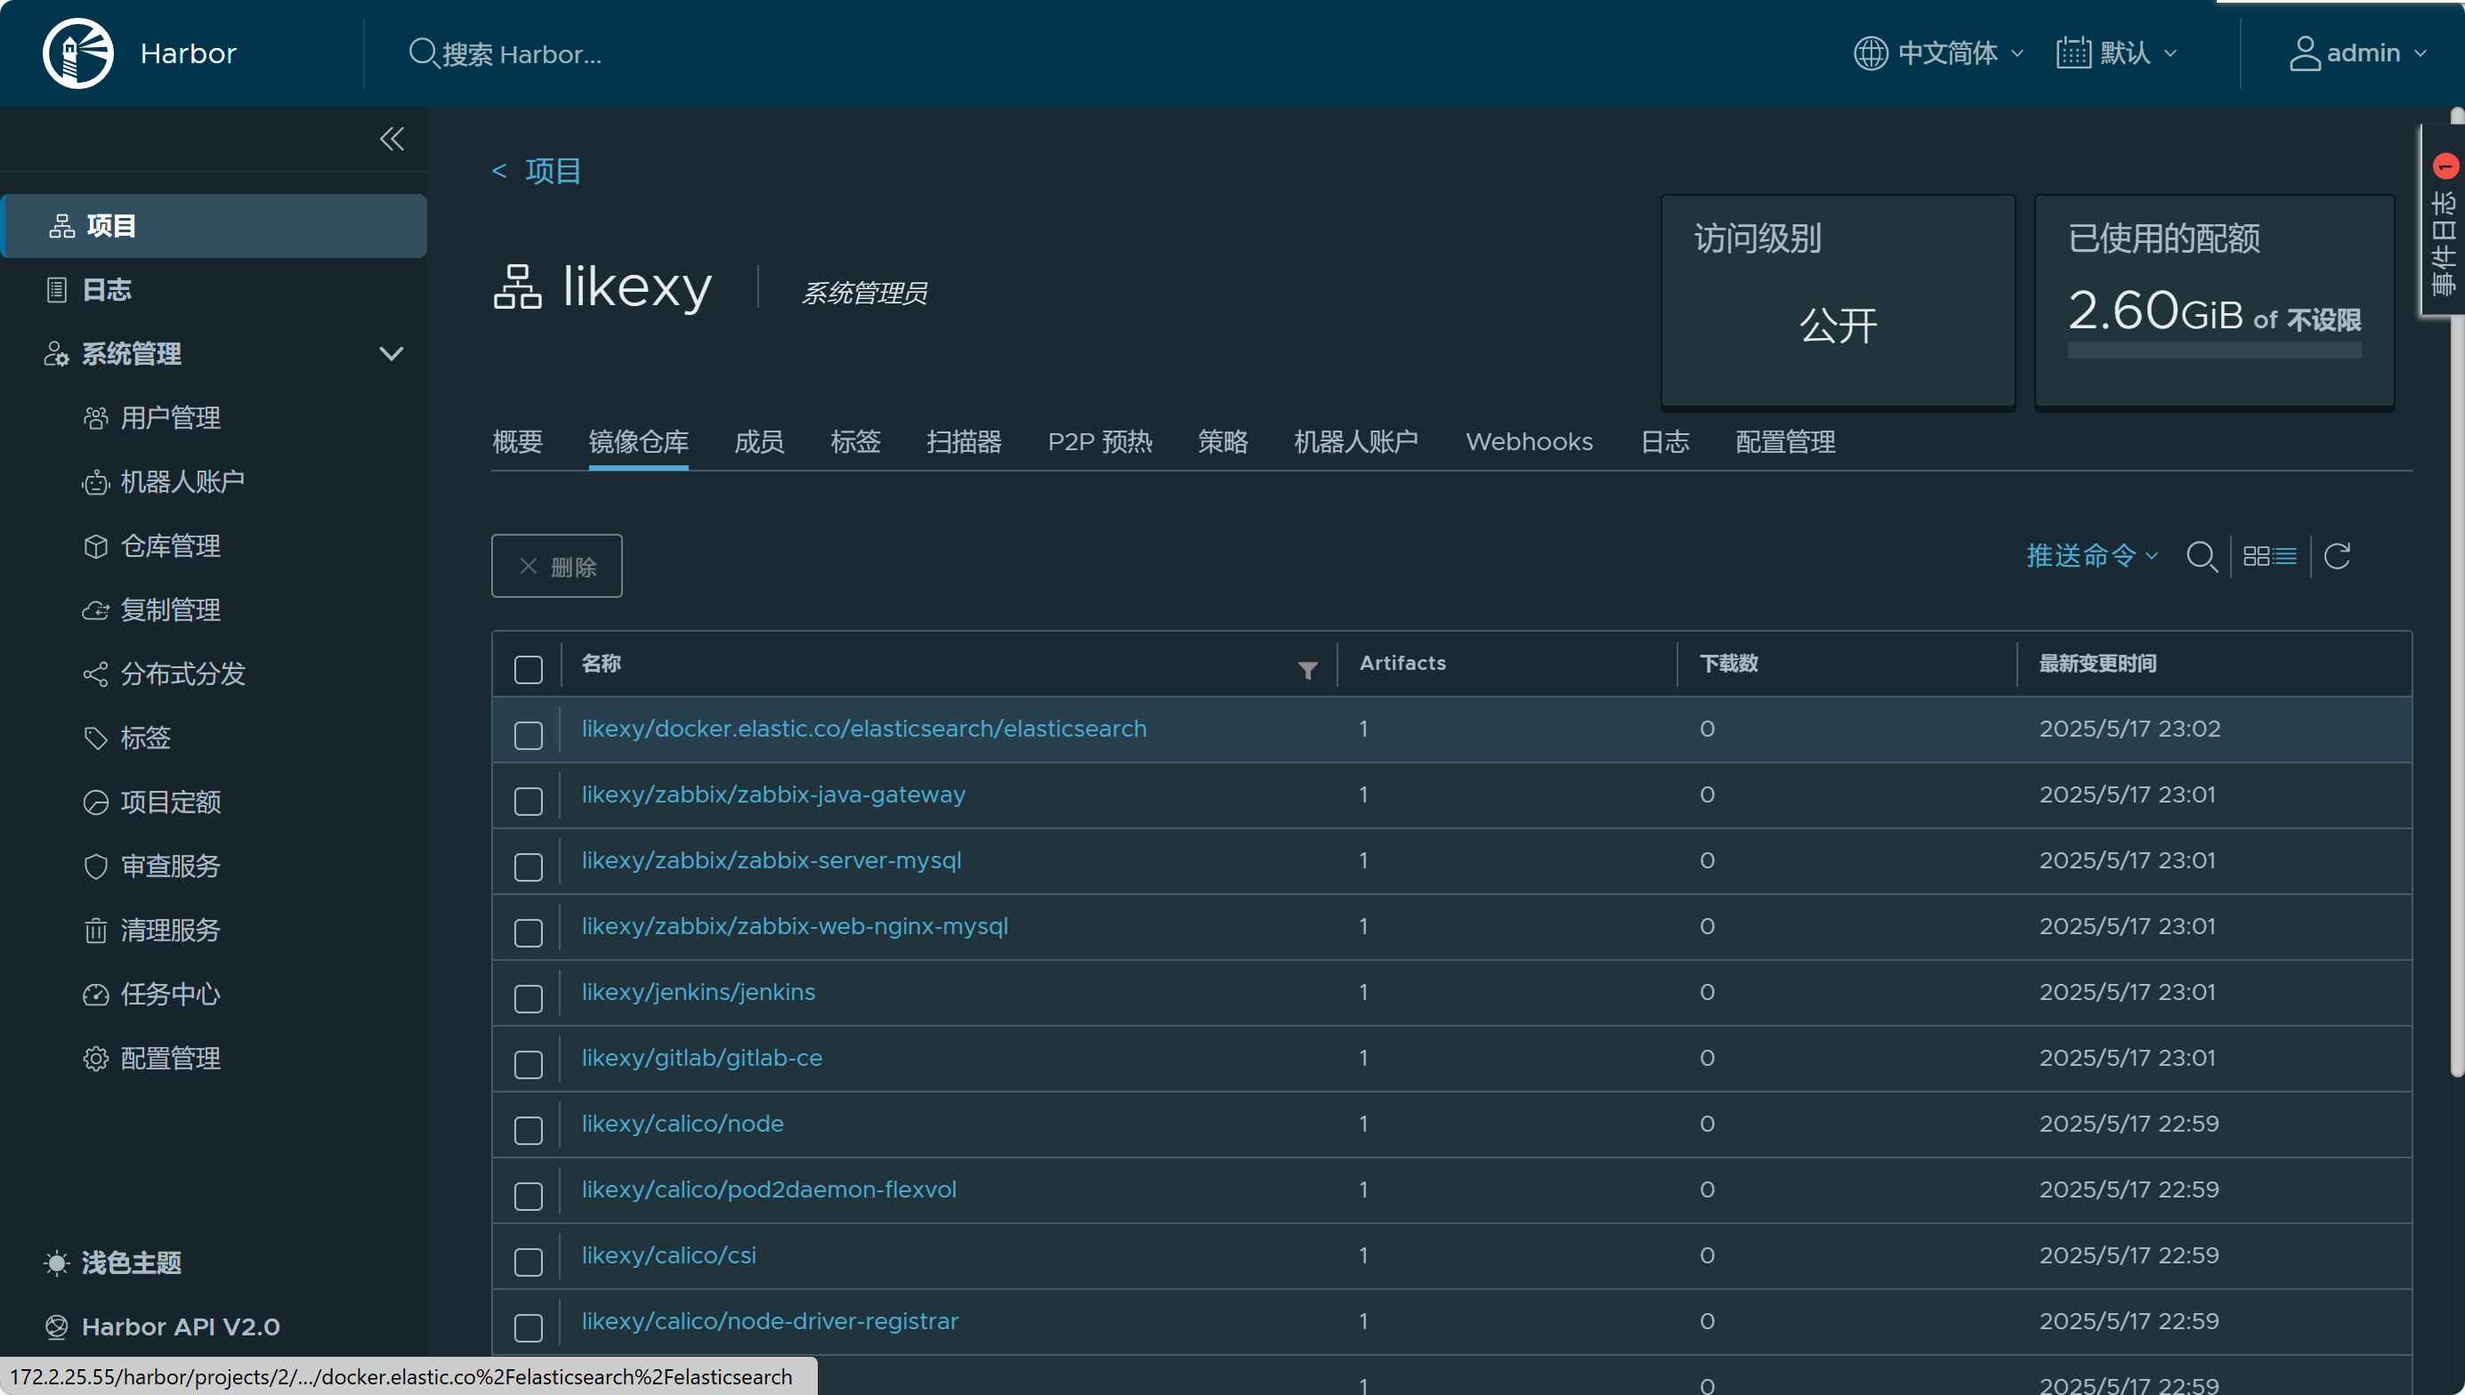Viewport: 2465px width, 1395px height.
Task: Tick checkbox for likexy/calico/node repository
Action: [x=528, y=1130]
